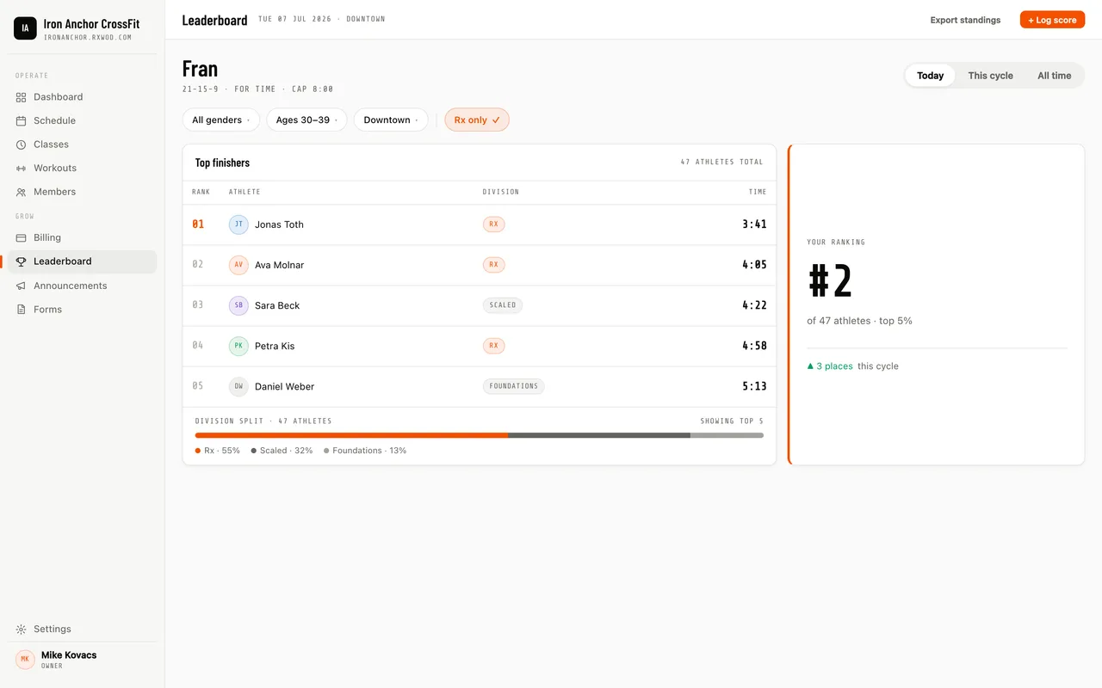Click Daniel Weber's DW avatar
1102x688 pixels.
tap(238, 386)
